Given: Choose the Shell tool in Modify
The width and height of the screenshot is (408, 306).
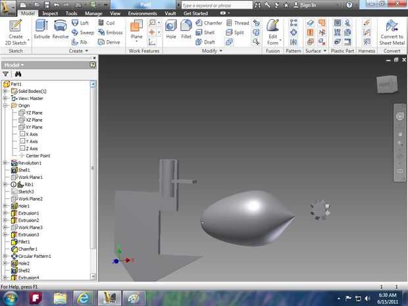Looking at the screenshot, I should pos(205,32).
